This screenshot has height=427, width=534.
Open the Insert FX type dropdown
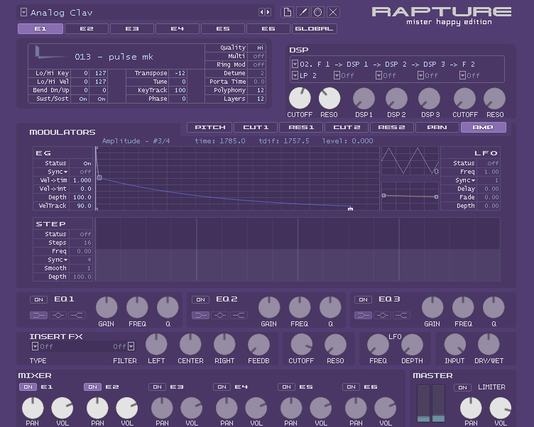35,346
